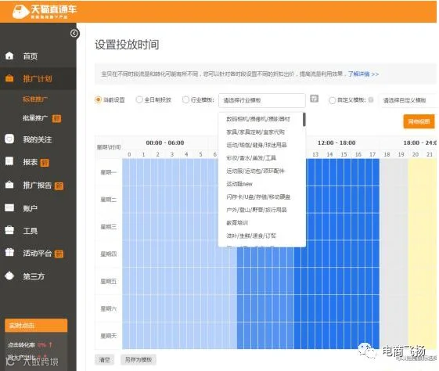Viewport: 439px width, 371px height.
Task: Click the 账户 card icon
Action: point(9,207)
